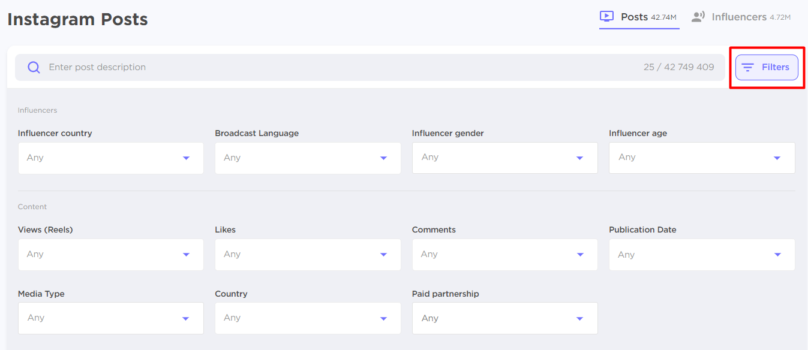Image resolution: width=808 pixels, height=350 pixels.
Task: Click the Paid partnership field label
Action: tap(446, 294)
